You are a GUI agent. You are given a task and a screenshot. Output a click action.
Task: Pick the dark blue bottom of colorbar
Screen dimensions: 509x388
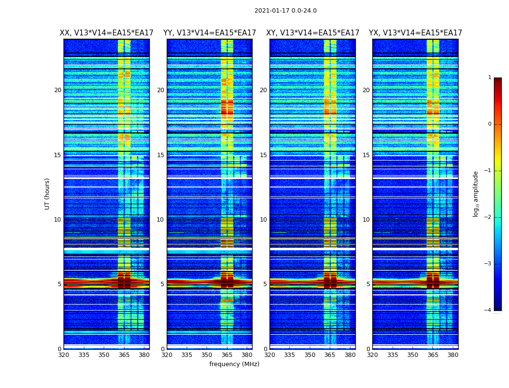[497, 307]
